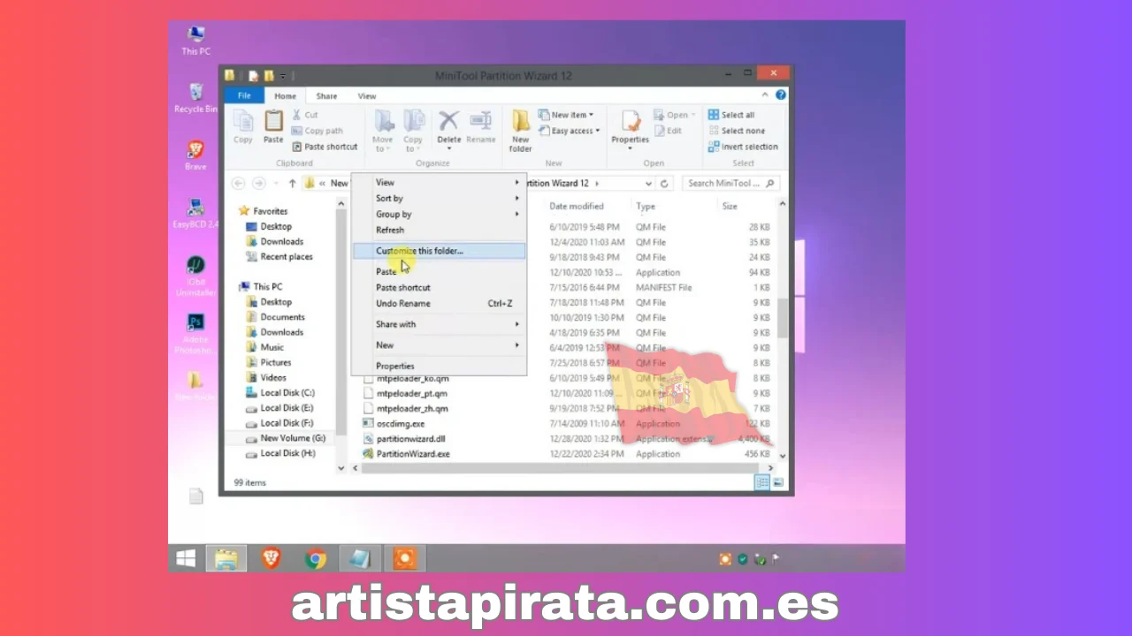Click Invert selection in the ribbon
Viewport: 1132px width, 636px height.
(x=743, y=147)
